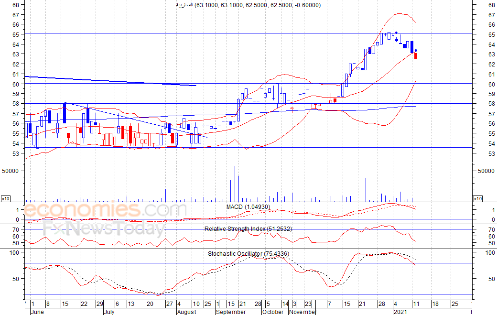
Task: Click the 63 price label on right axis
Action: pos(492,54)
